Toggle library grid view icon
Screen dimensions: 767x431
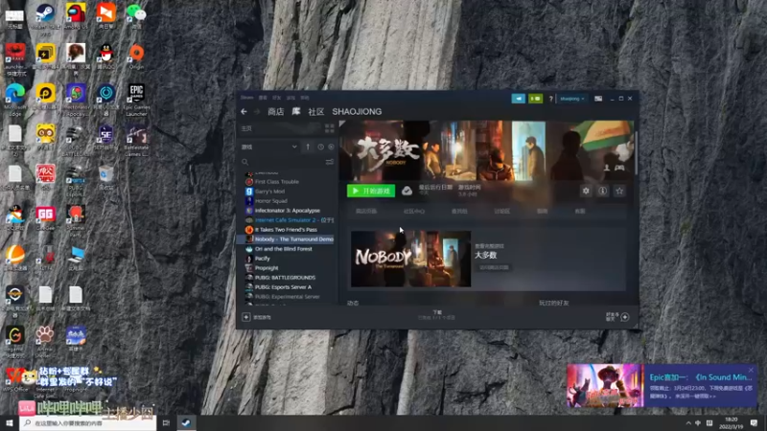coord(329,128)
